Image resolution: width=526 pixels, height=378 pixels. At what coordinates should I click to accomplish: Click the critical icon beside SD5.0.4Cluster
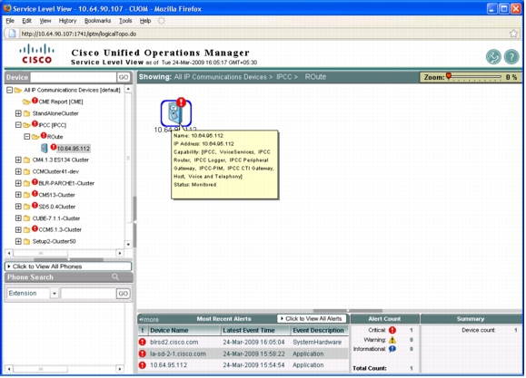coord(35,206)
